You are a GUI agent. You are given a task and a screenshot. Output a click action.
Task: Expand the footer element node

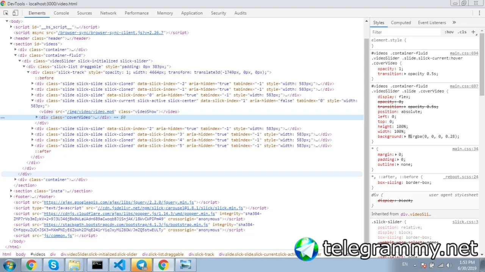[11, 197]
